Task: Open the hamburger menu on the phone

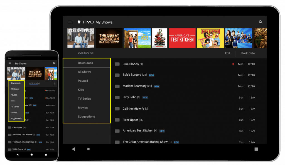Action: click(x=10, y=63)
